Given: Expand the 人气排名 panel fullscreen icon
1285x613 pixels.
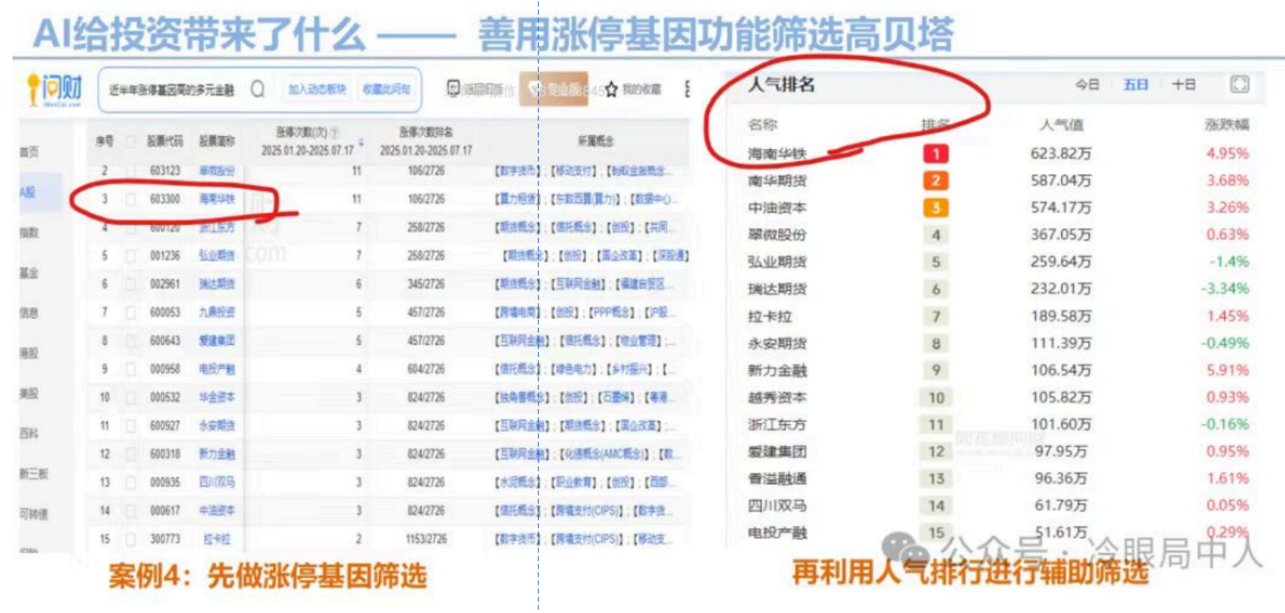Looking at the screenshot, I should click(1239, 84).
